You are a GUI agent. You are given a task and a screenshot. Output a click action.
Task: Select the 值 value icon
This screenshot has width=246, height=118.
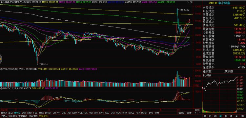tap(231, 116)
